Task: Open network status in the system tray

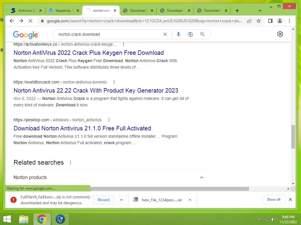Action: pos(266,219)
